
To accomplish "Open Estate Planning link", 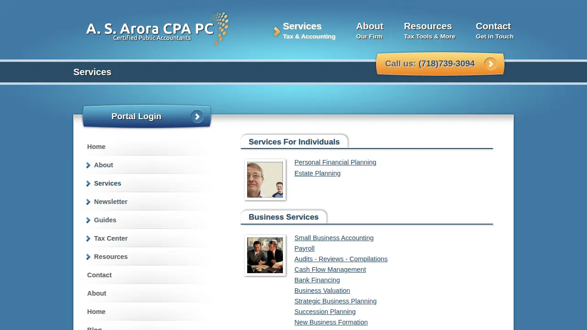I will click(317, 173).
